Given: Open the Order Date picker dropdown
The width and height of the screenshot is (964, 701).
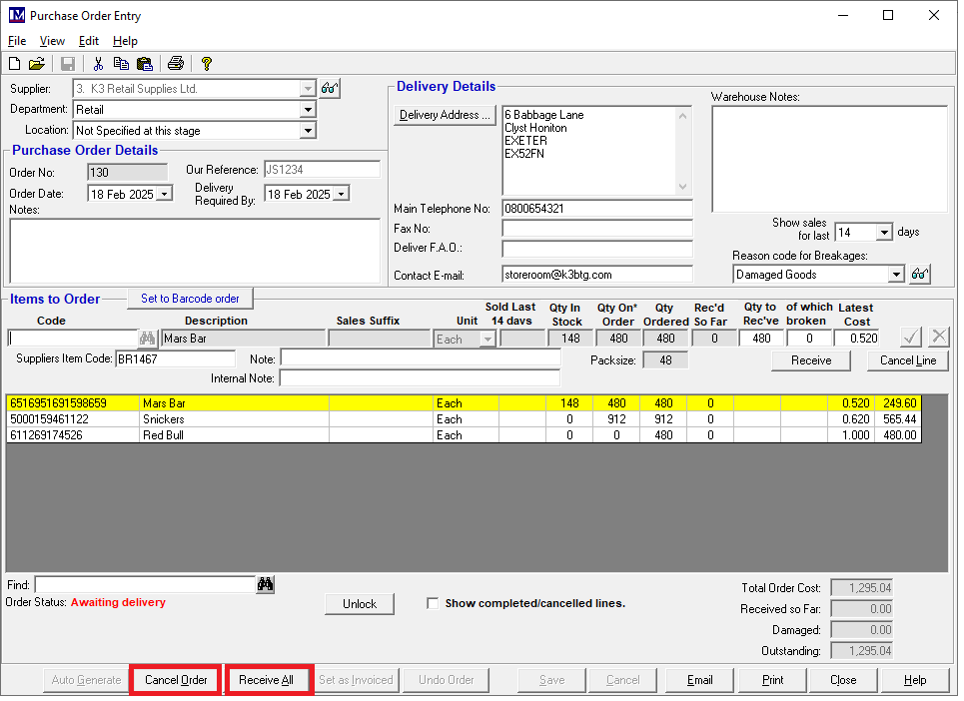Looking at the screenshot, I should click(x=165, y=194).
